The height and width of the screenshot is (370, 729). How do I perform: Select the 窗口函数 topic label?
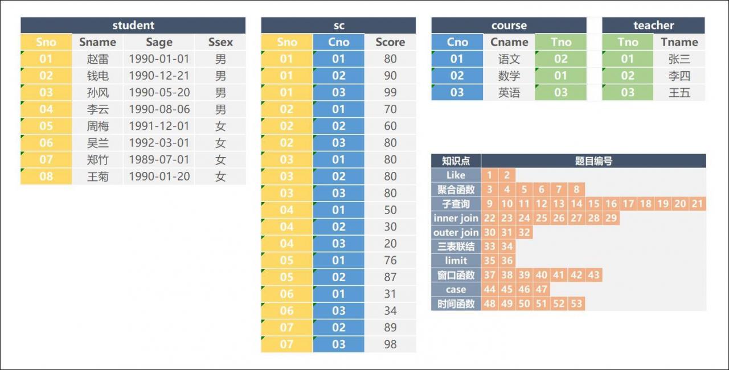[456, 275]
